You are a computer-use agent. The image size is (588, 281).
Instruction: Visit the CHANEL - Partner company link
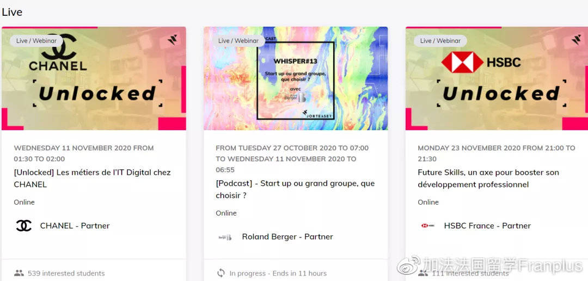[75, 225]
